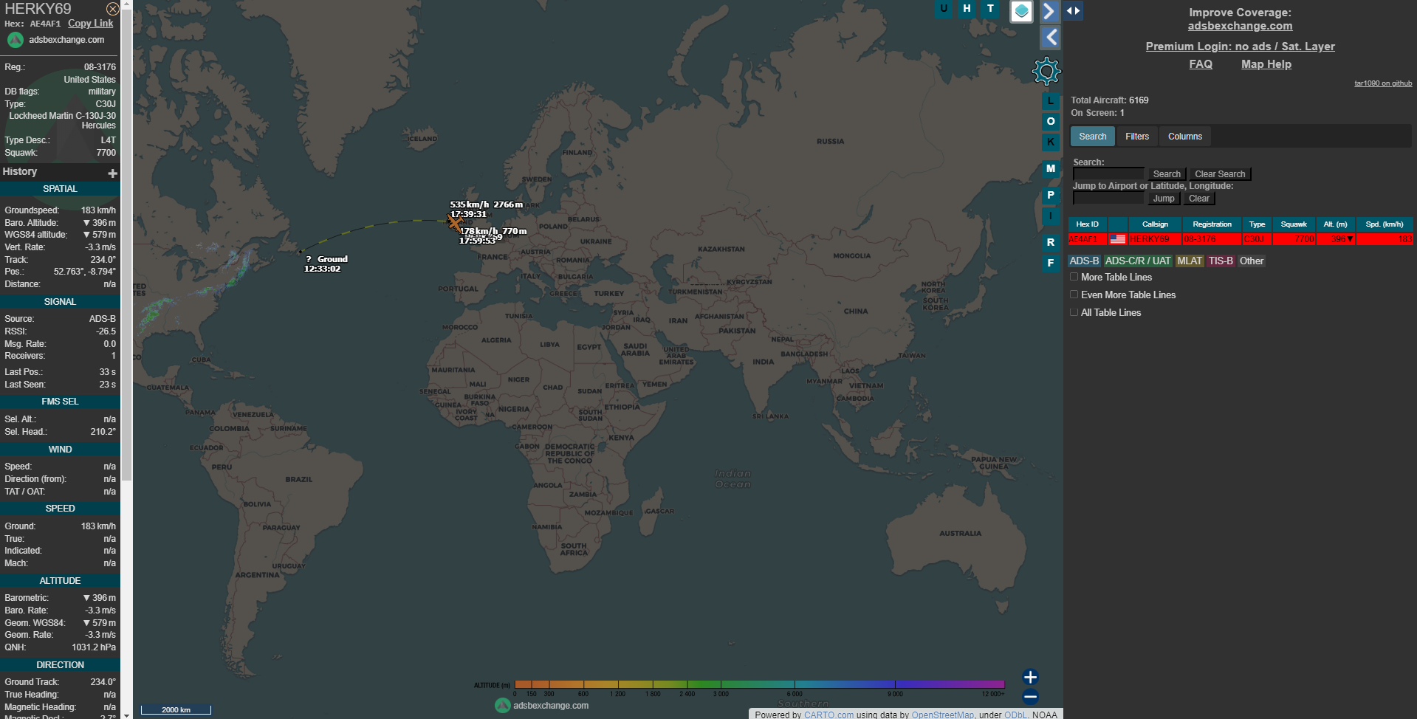The image size is (1417, 719).
Task: Click the right arrow sidebar button
Action: (x=1049, y=11)
